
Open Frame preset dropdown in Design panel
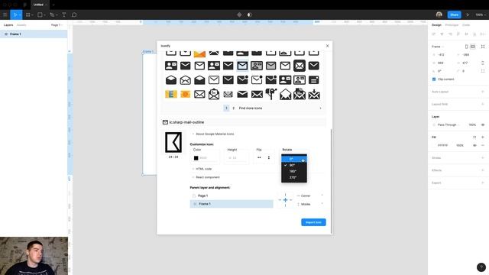(x=437, y=47)
